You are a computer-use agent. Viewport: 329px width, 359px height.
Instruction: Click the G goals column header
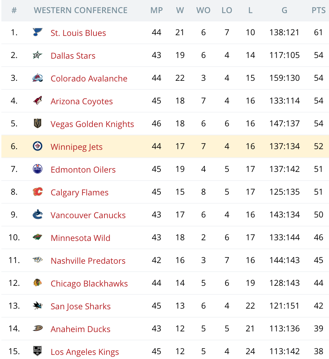click(x=284, y=10)
